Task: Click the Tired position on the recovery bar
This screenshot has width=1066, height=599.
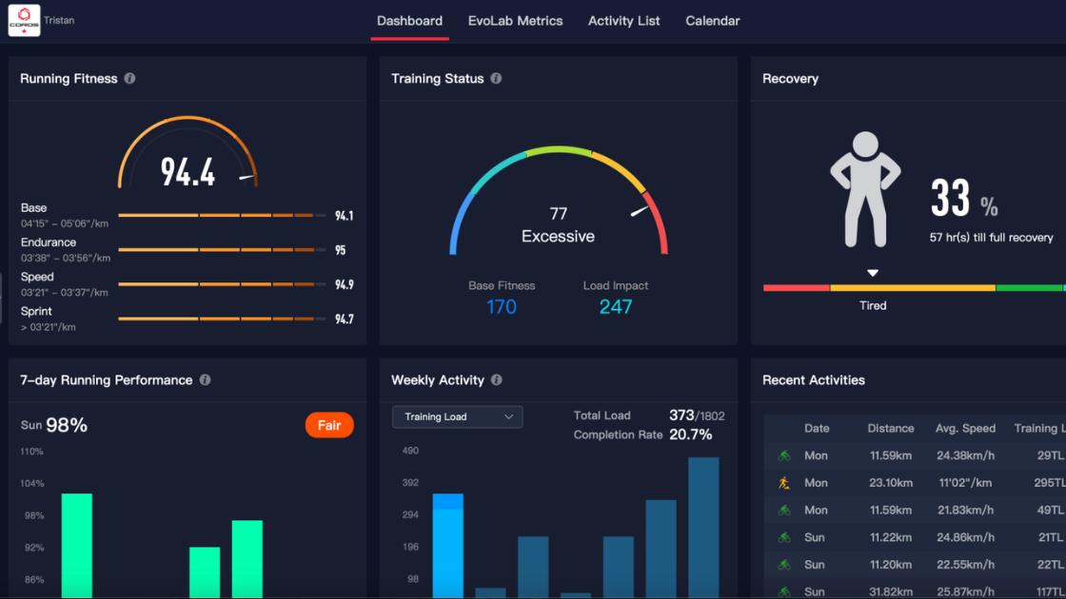Action: [872, 284]
